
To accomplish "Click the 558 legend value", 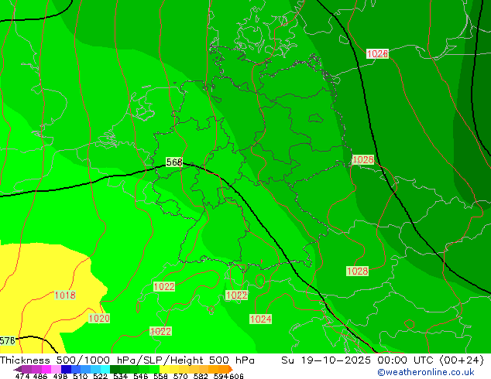I will tap(160, 376).
